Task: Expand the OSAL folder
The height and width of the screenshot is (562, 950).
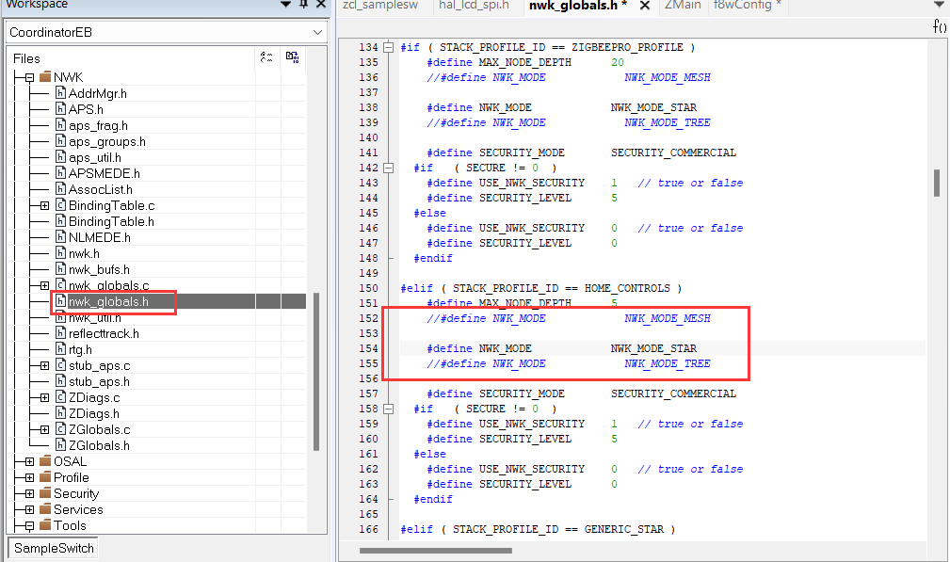Action: click(x=29, y=461)
